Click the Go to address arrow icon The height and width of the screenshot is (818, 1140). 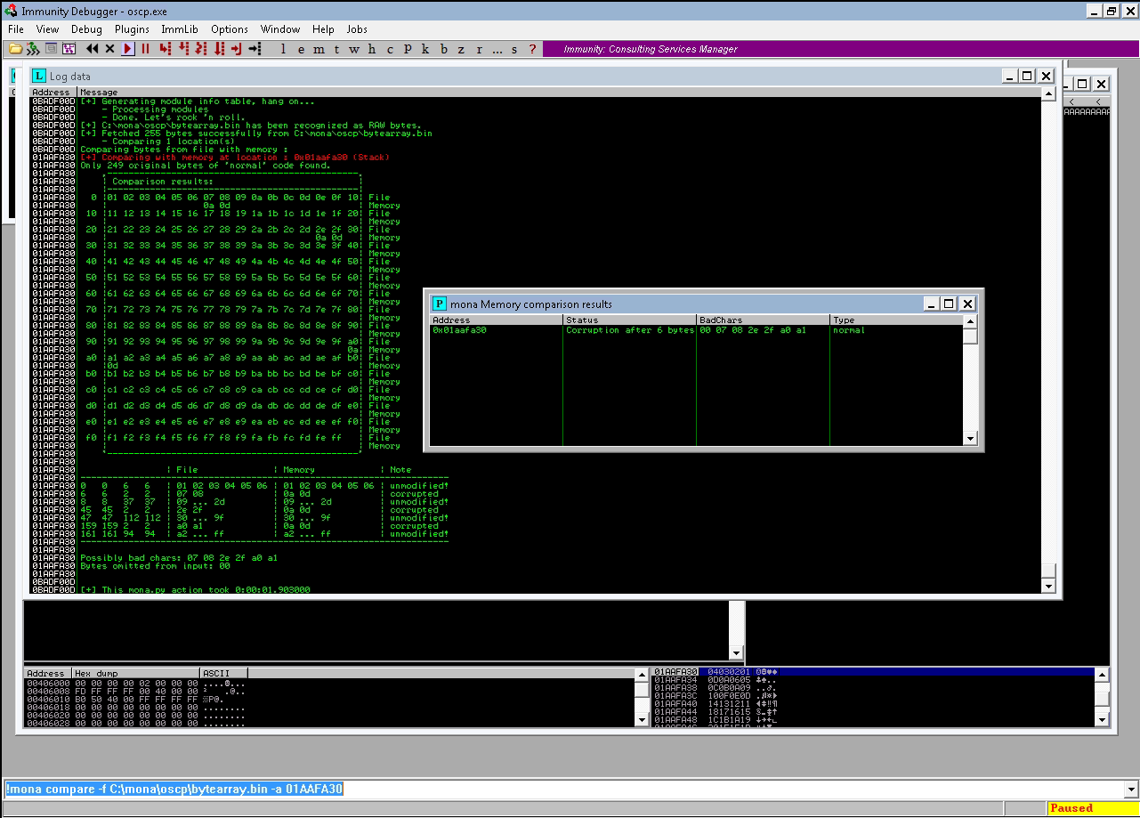click(255, 48)
